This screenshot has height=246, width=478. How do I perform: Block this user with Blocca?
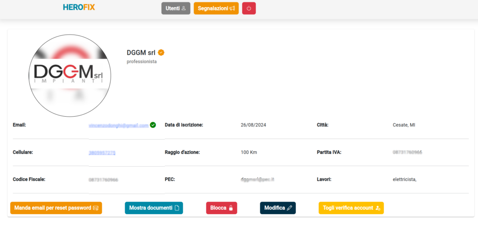(x=222, y=208)
